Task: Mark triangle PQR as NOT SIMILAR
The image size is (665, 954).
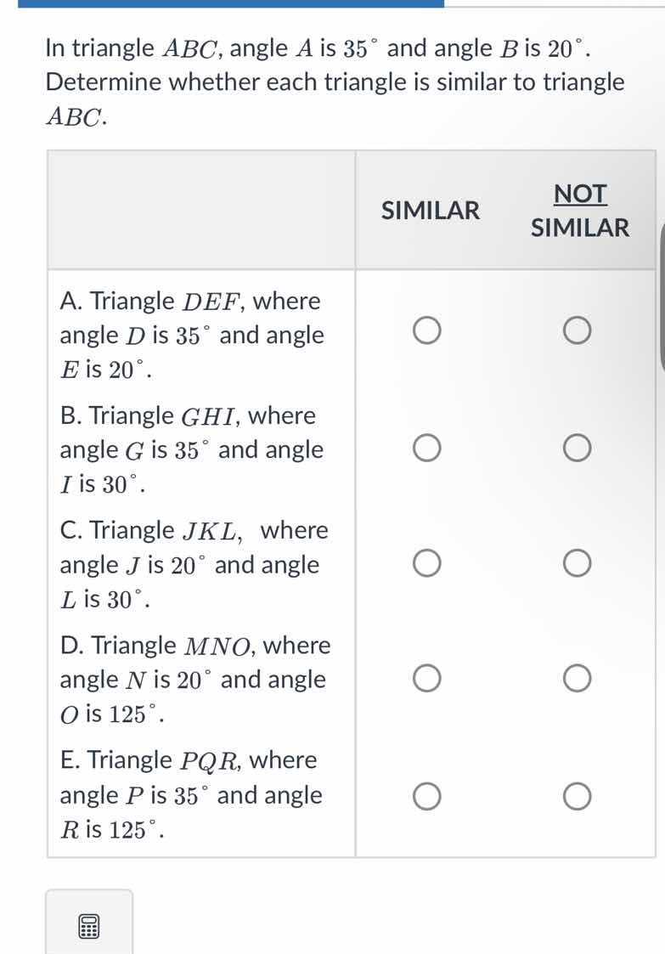Action: [578, 796]
